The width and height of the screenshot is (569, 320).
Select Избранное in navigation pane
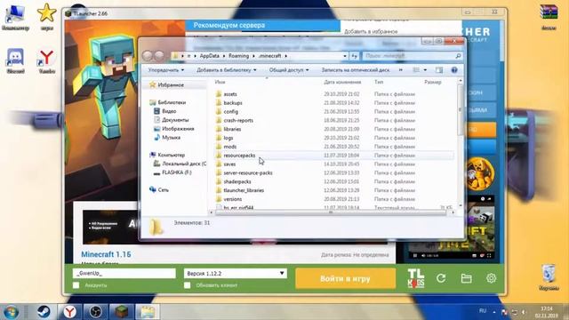(171, 85)
